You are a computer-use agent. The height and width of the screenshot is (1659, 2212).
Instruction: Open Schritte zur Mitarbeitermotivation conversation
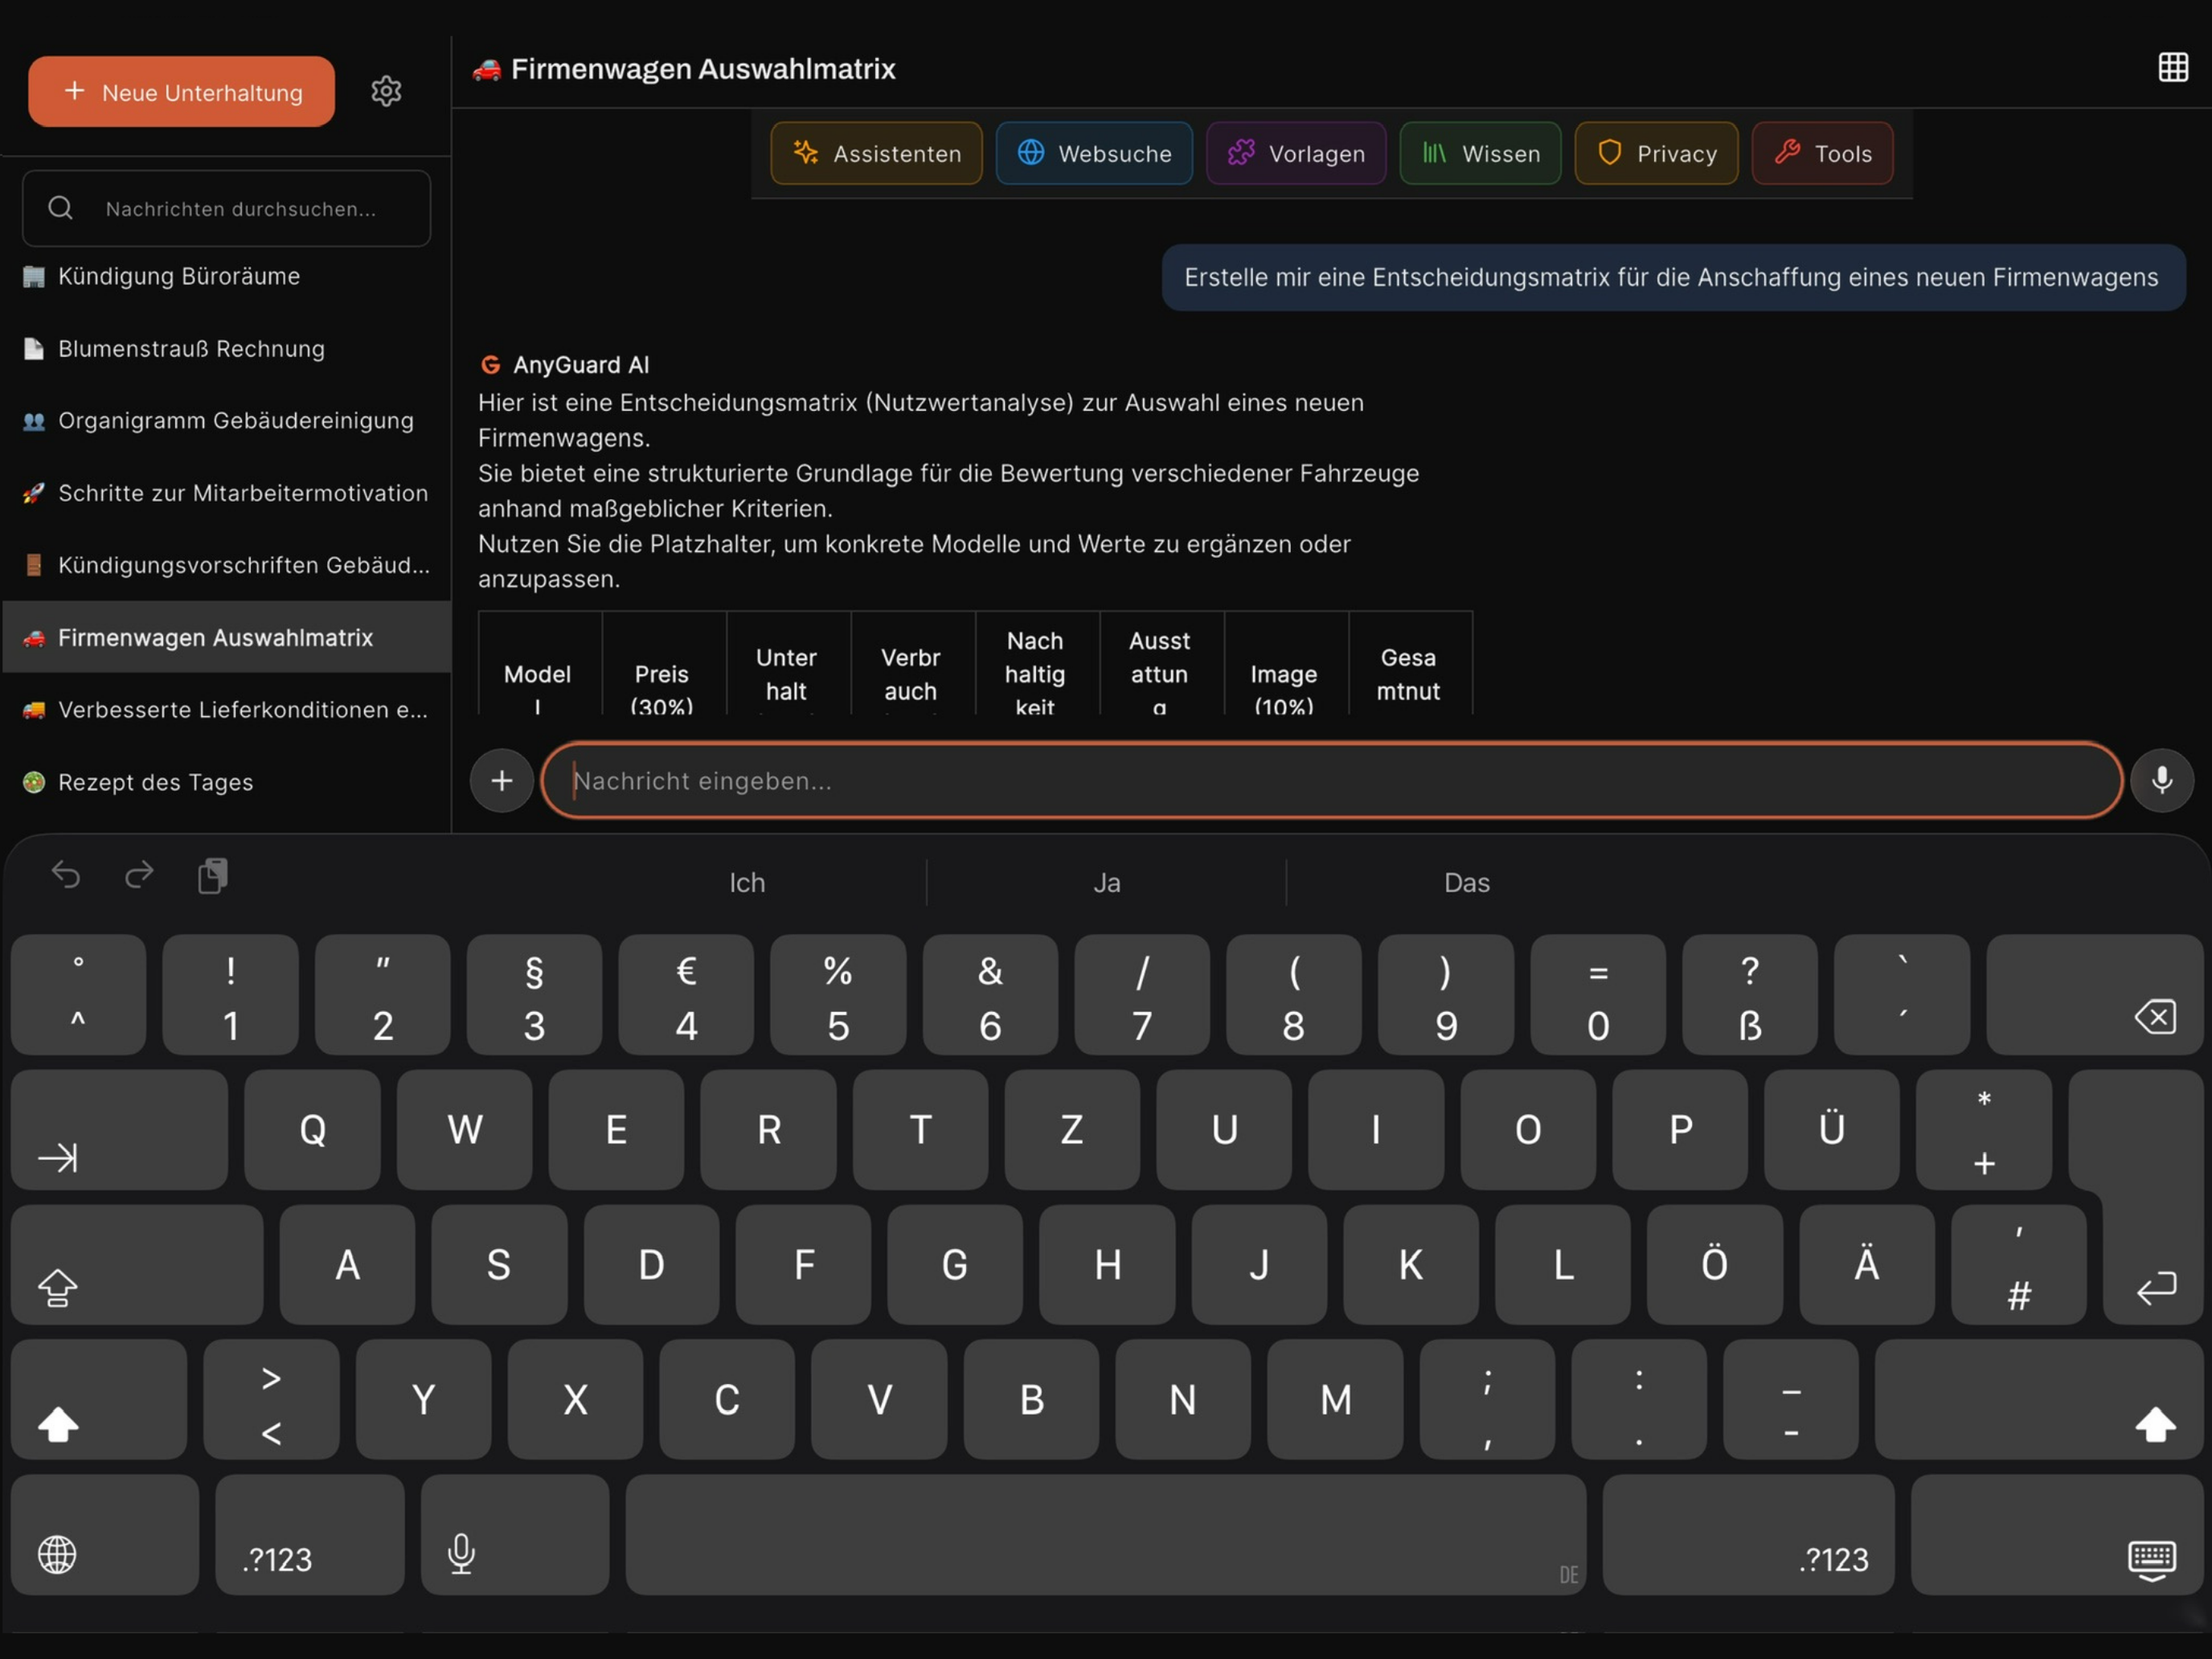(x=227, y=493)
